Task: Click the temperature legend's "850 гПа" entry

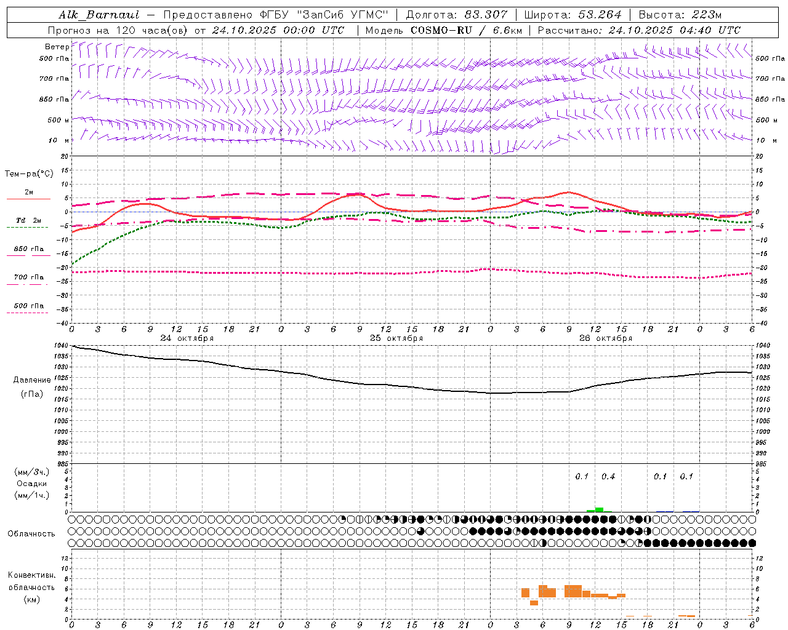Action: 29,249
